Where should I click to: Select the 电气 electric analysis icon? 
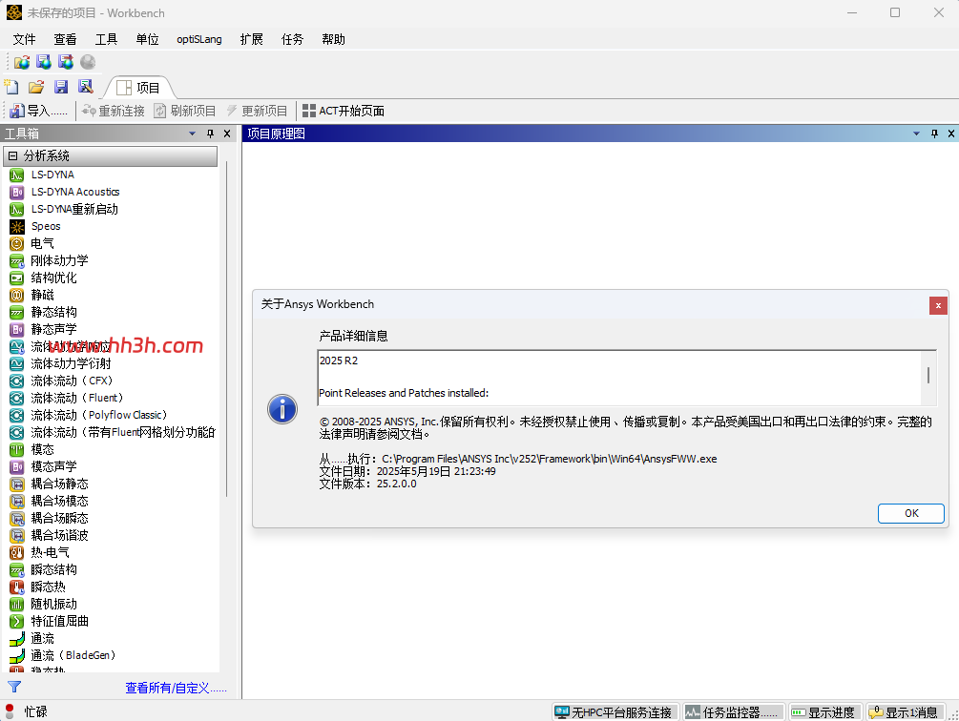[17, 243]
